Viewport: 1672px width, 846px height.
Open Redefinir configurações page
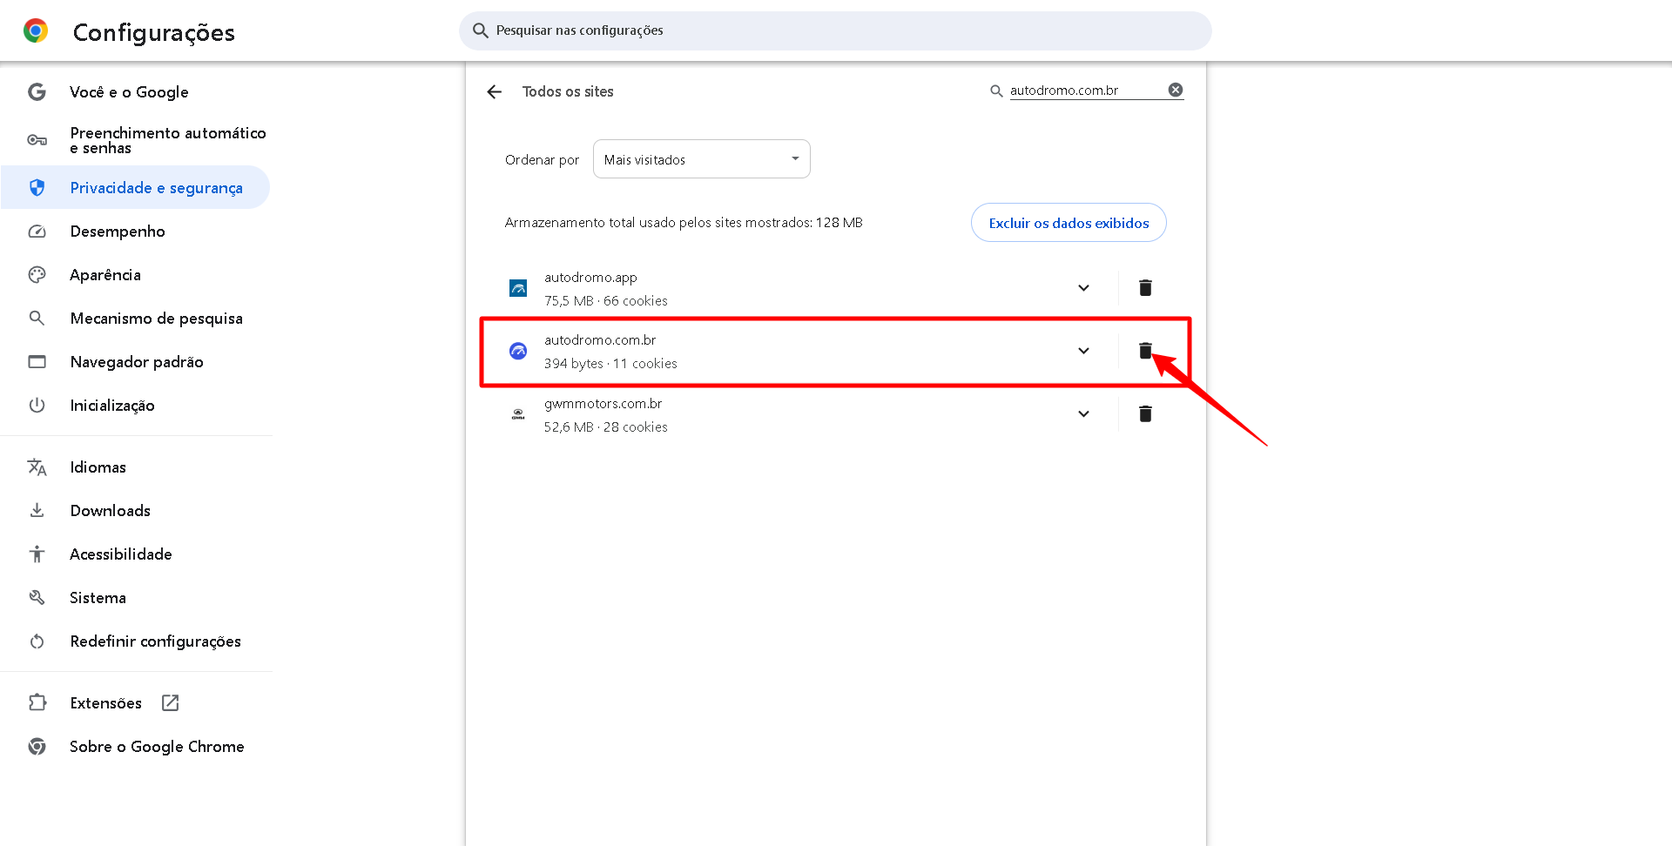coord(155,641)
